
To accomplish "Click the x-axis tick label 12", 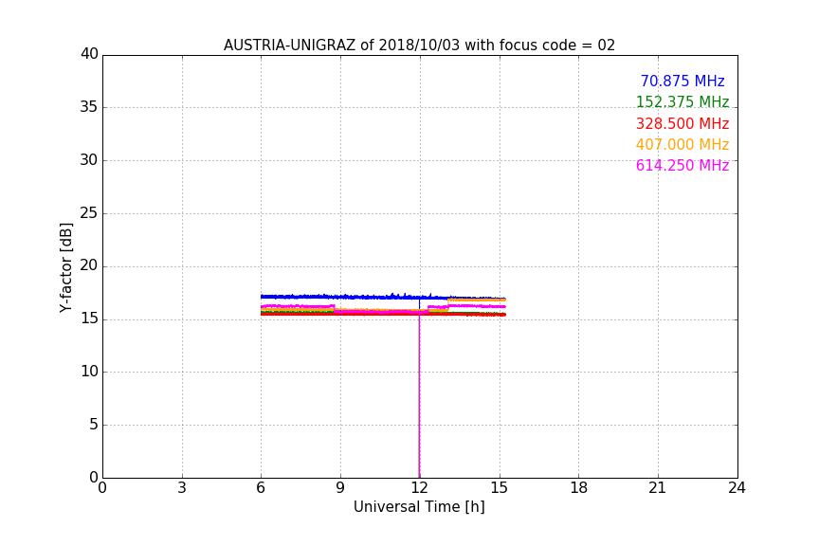I will [x=419, y=488].
